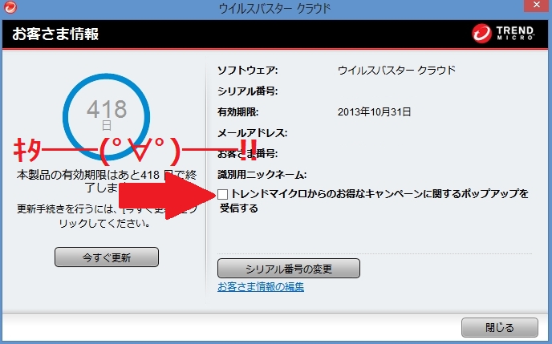Click the expiry date 2013年10月31日
This screenshot has height=344, width=552.
374,111
